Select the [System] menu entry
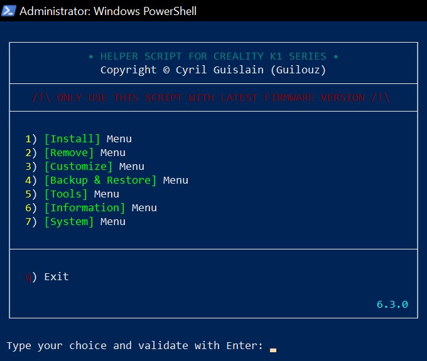Screen dimensions: 427x361 pyautogui.click(x=69, y=222)
